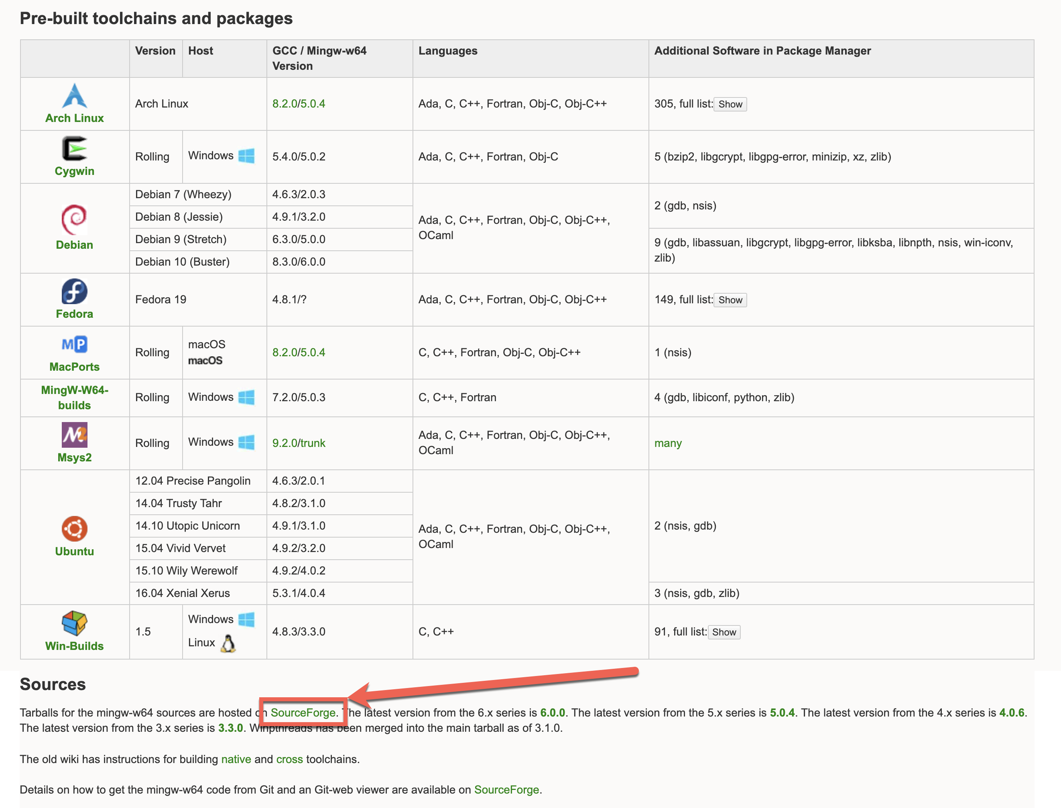Show the full Win-Builds package list
Image resolution: width=1061 pixels, height=808 pixels.
(x=724, y=632)
